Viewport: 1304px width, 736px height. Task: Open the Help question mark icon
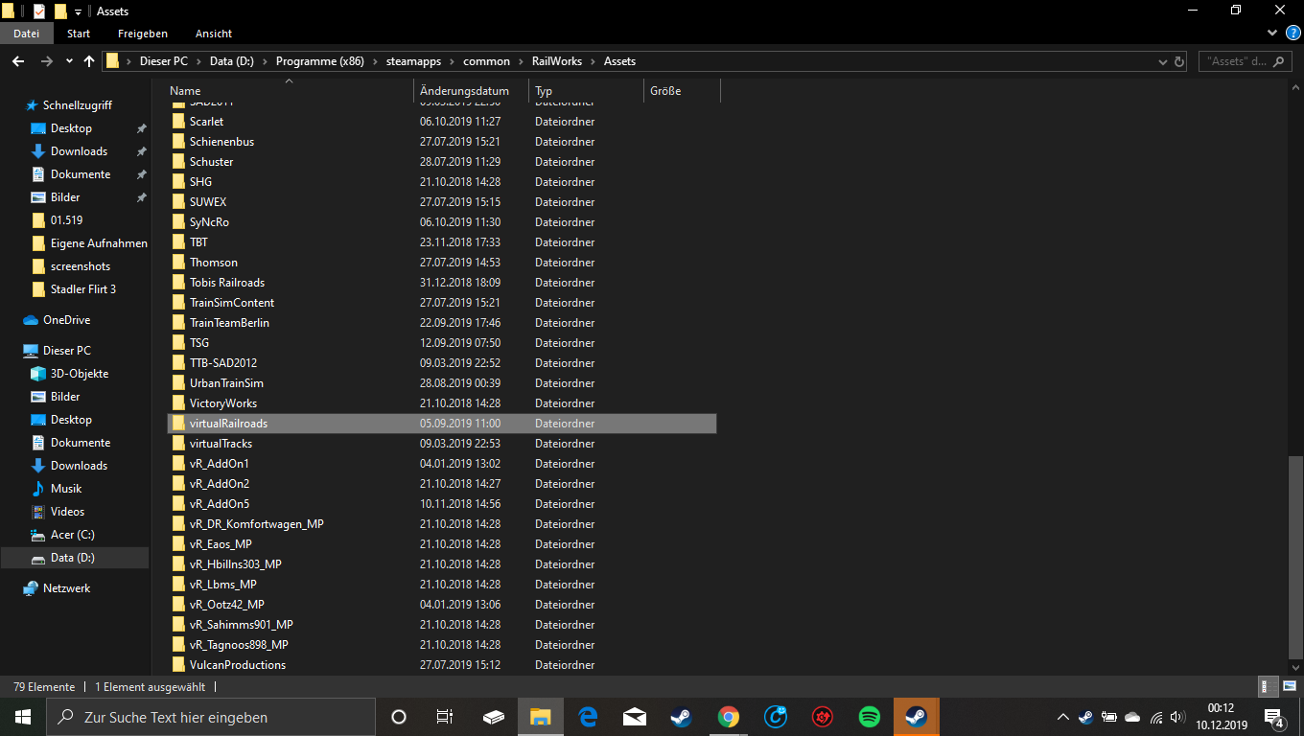[x=1292, y=34]
